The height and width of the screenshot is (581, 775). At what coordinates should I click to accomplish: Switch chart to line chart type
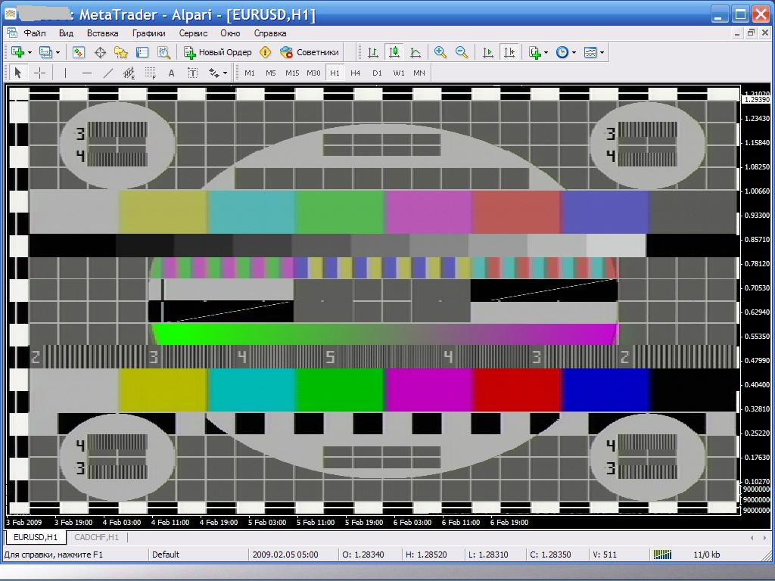[x=416, y=52]
